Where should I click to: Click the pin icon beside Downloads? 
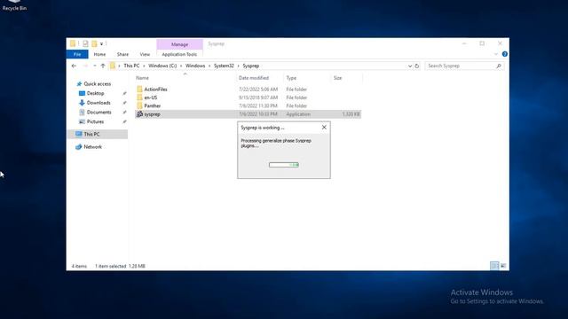point(124,103)
